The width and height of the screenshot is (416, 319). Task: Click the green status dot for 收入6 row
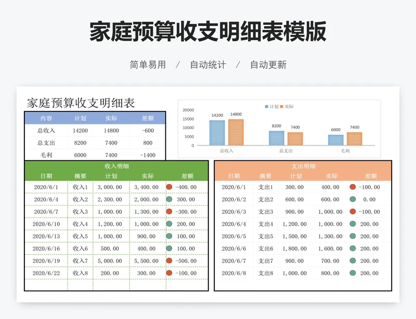tap(169, 248)
